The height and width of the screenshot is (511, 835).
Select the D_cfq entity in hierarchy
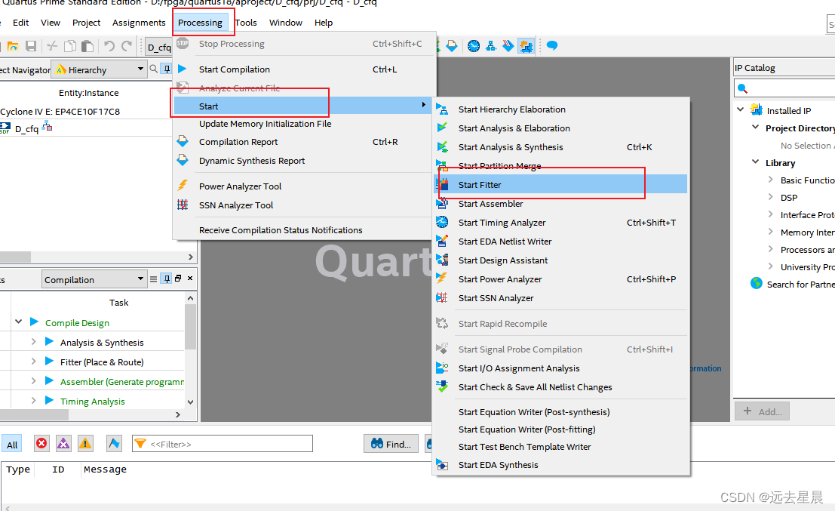26,128
